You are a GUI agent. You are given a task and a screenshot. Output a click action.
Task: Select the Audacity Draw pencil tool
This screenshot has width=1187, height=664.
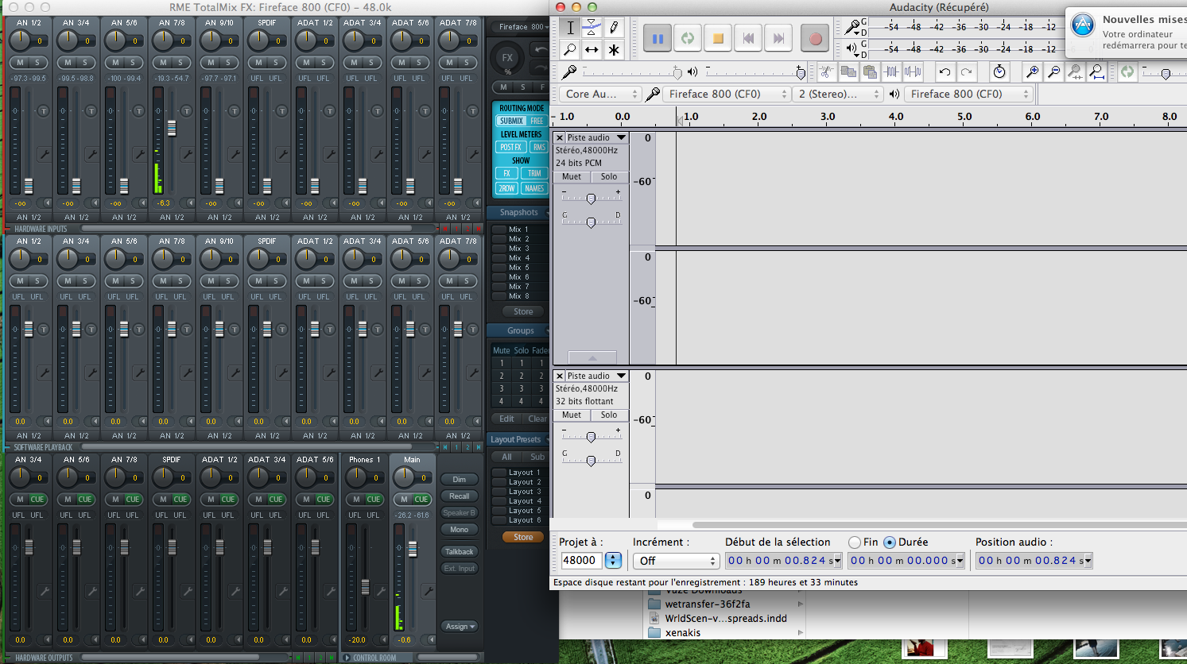614,27
